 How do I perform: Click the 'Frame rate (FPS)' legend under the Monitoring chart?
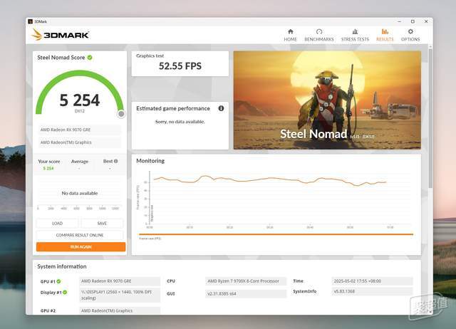150,239
